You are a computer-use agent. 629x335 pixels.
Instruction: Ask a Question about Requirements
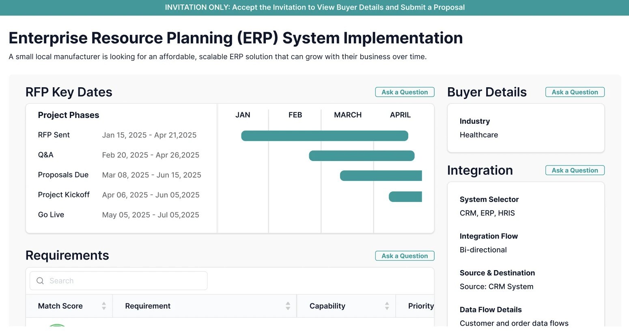point(405,256)
